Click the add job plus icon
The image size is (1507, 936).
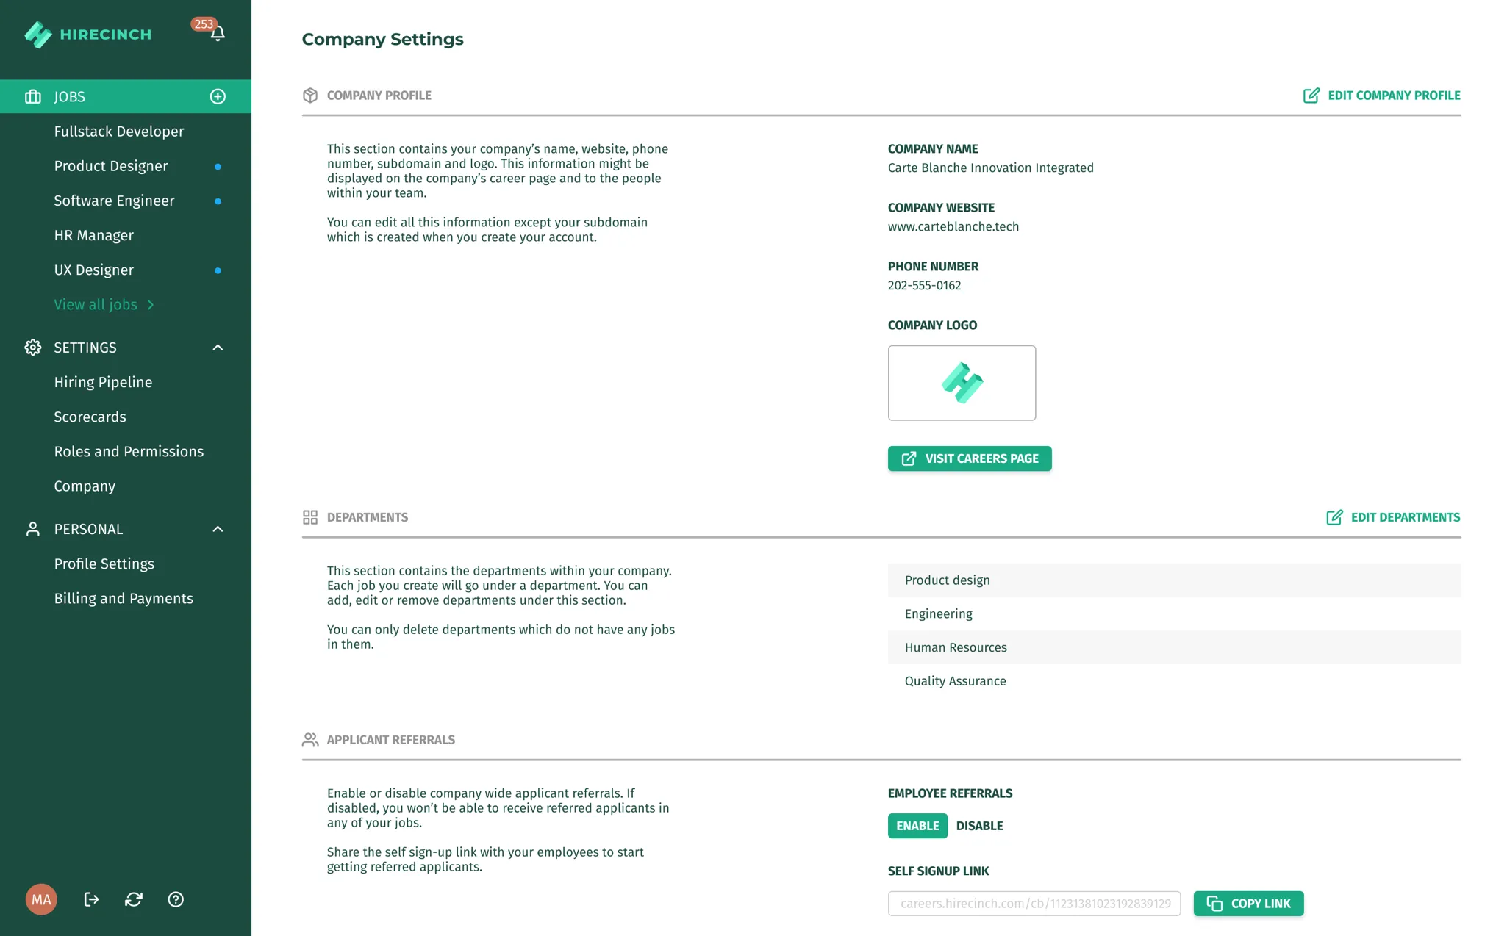218,96
